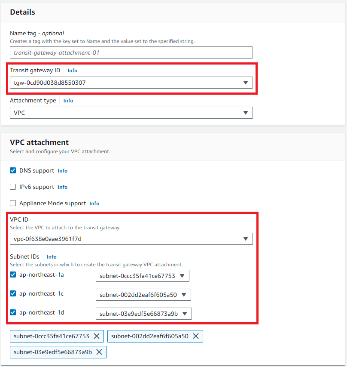The image size is (347, 367).
Task: Uncheck the DNS support checkbox
Action: (13, 170)
